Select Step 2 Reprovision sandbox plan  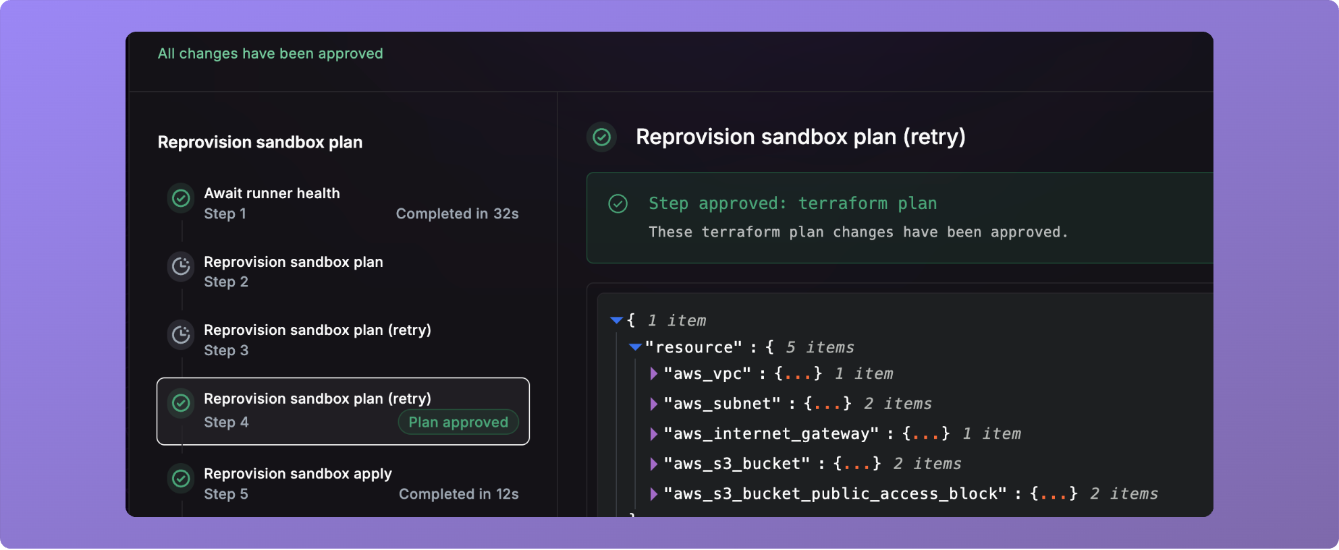(x=343, y=272)
